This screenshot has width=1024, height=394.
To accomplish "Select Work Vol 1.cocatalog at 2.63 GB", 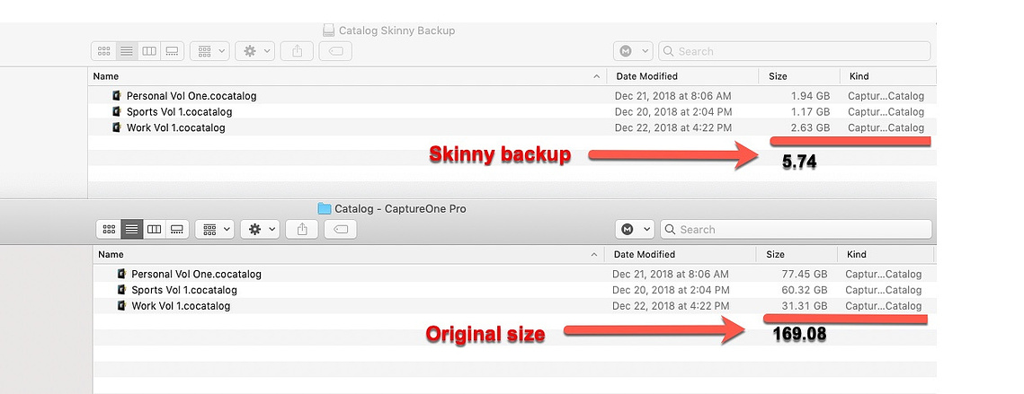I will [512, 127].
